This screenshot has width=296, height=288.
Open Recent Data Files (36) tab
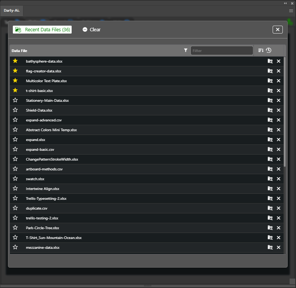(x=42, y=29)
